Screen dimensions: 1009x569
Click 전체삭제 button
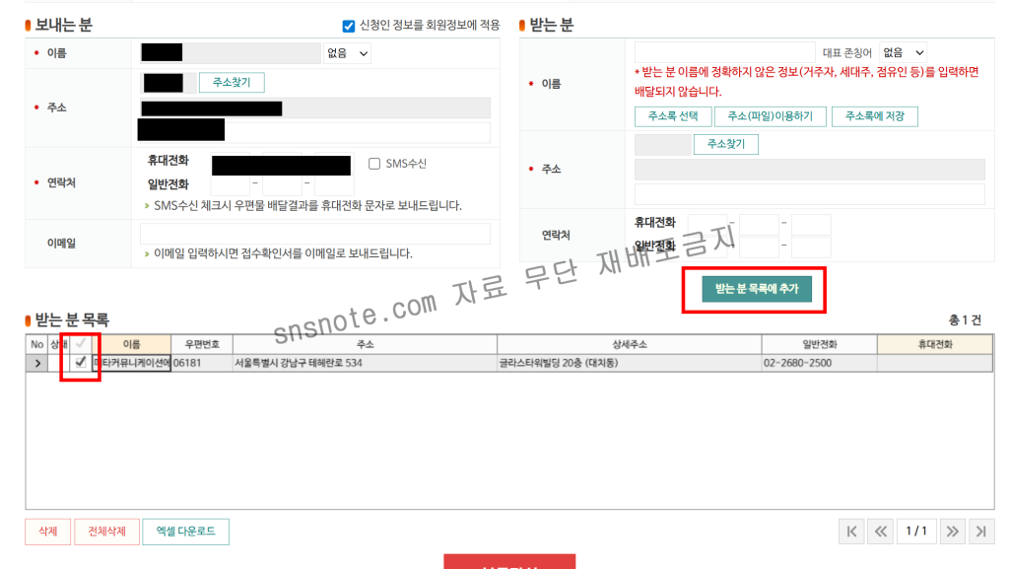pyautogui.click(x=106, y=532)
